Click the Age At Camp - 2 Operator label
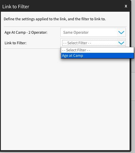The height and width of the screenshot is (153, 135). point(26,32)
